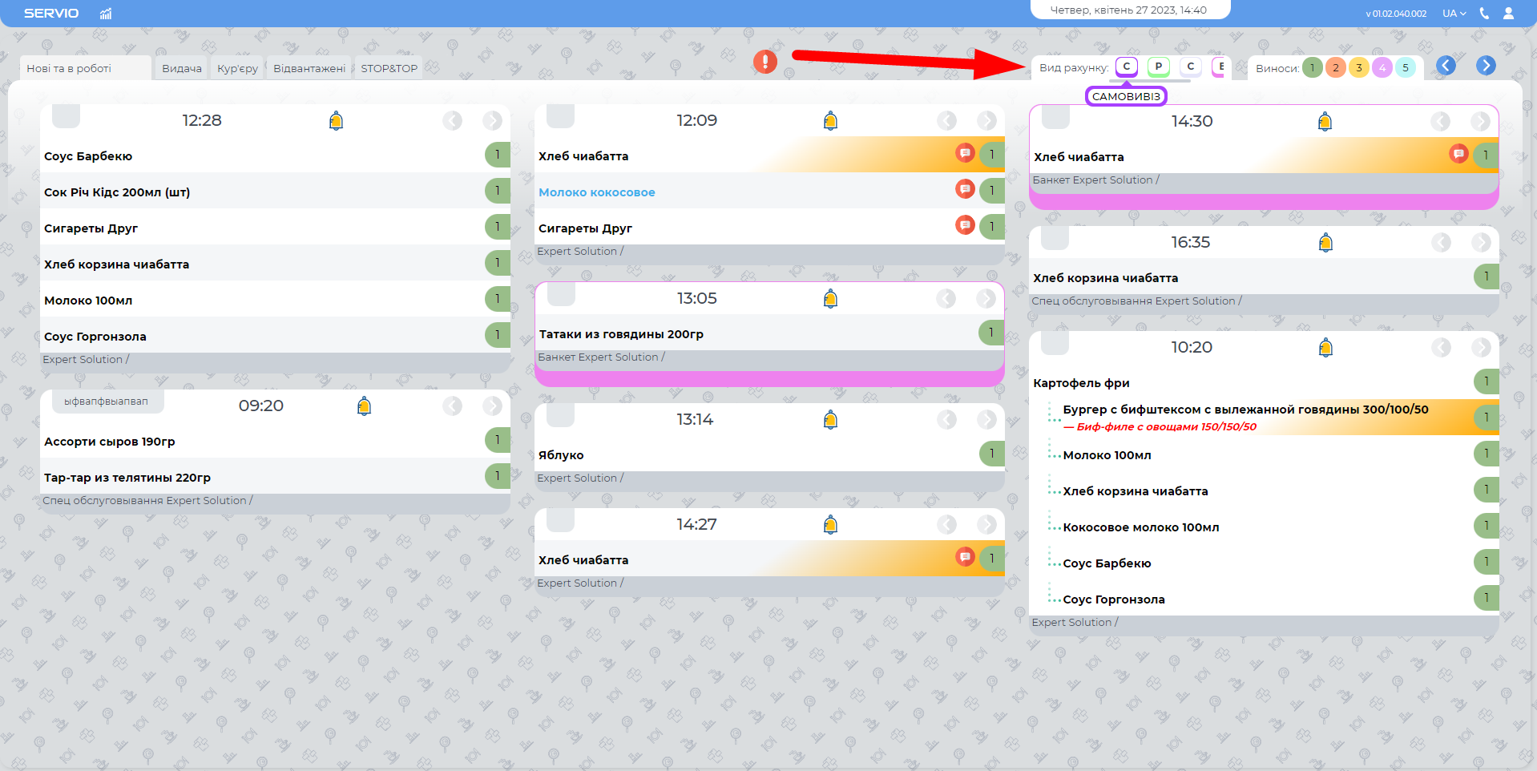Go to previous page with blue left arrow
Viewport: 1537px width, 771px height.
[1446, 66]
